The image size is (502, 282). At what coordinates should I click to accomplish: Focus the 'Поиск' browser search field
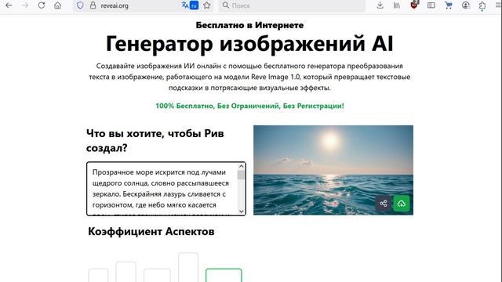click(x=292, y=5)
